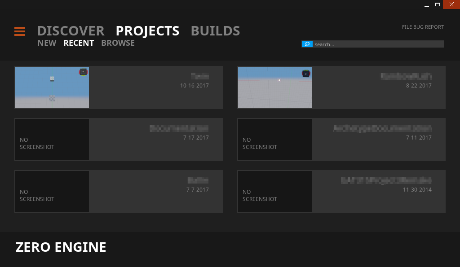Maximize the launcher window
Viewport: 460px width, 267px height.
point(438,4)
